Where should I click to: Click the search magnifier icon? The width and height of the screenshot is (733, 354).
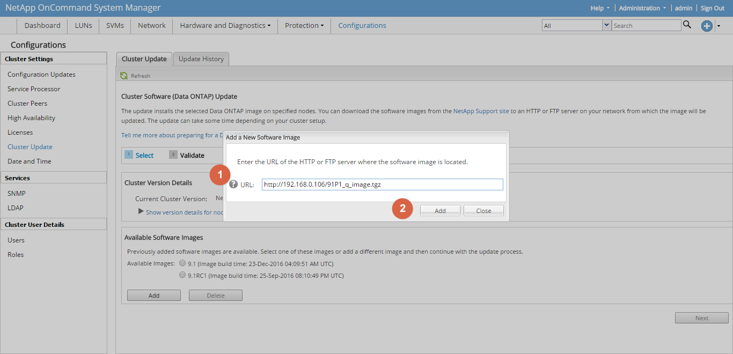point(687,25)
